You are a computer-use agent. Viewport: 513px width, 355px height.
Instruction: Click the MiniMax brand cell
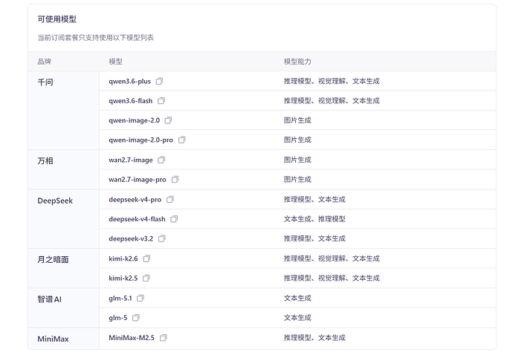(63, 339)
